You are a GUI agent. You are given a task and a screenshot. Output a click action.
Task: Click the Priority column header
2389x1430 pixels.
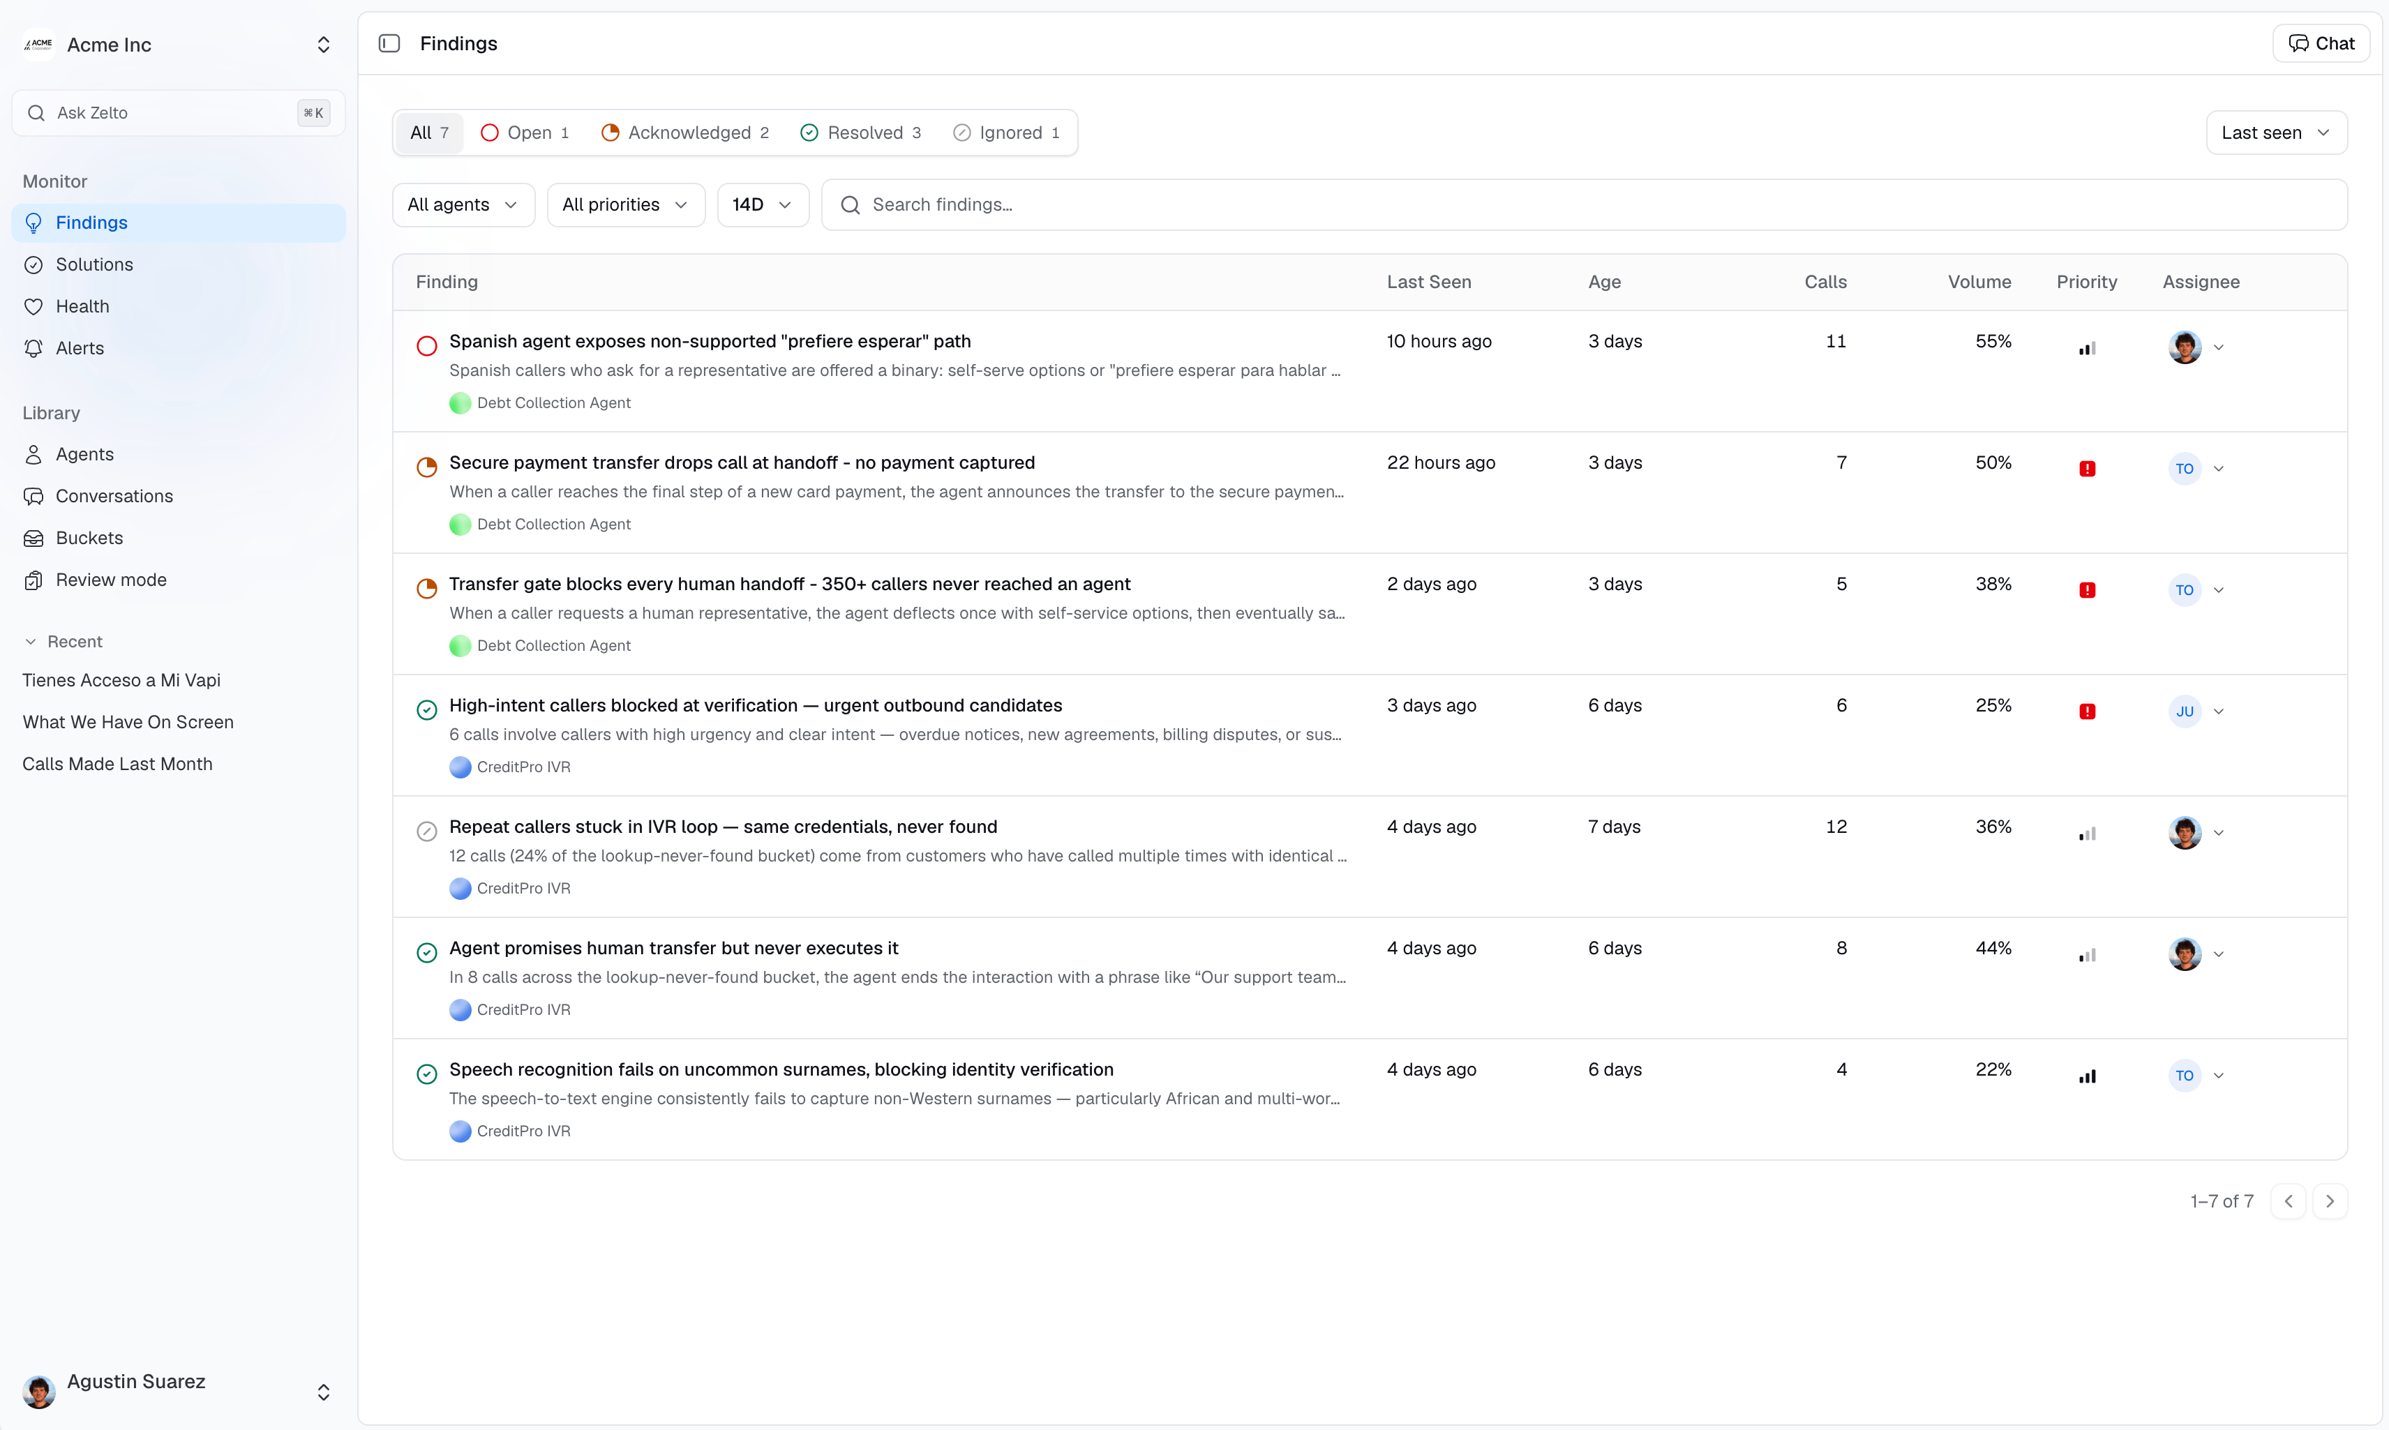coord(2086,283)
